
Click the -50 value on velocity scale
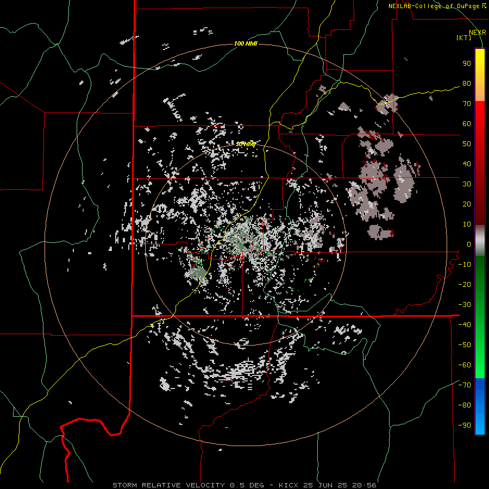pyautogui.click(x=465, y=344)
